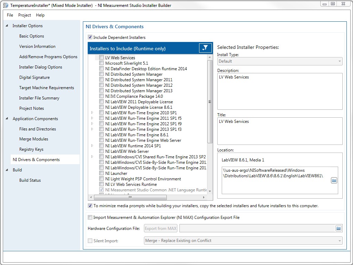Expand NI LabWindows/CVI Shared Run-Time Engine 2013
The image size is (353, 265).
92,157
